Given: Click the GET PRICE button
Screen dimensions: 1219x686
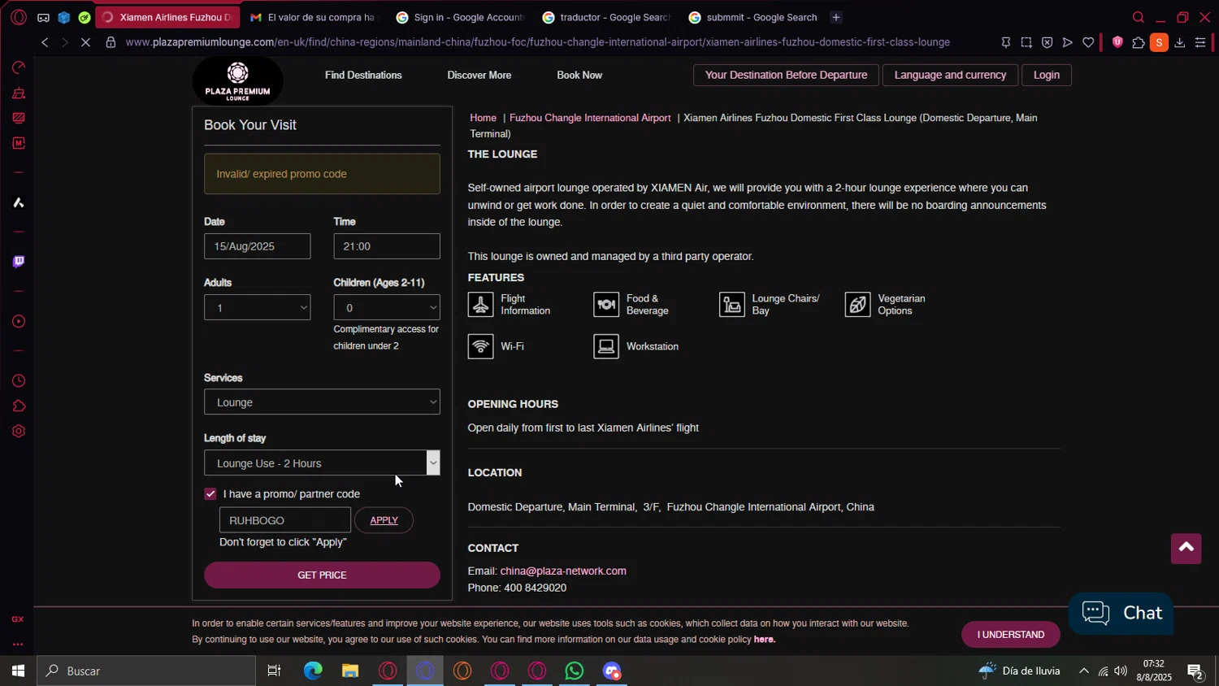Looking at the screenshot, I should point(322,575).
